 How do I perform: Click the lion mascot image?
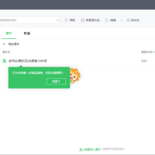(x=75, y=75)
